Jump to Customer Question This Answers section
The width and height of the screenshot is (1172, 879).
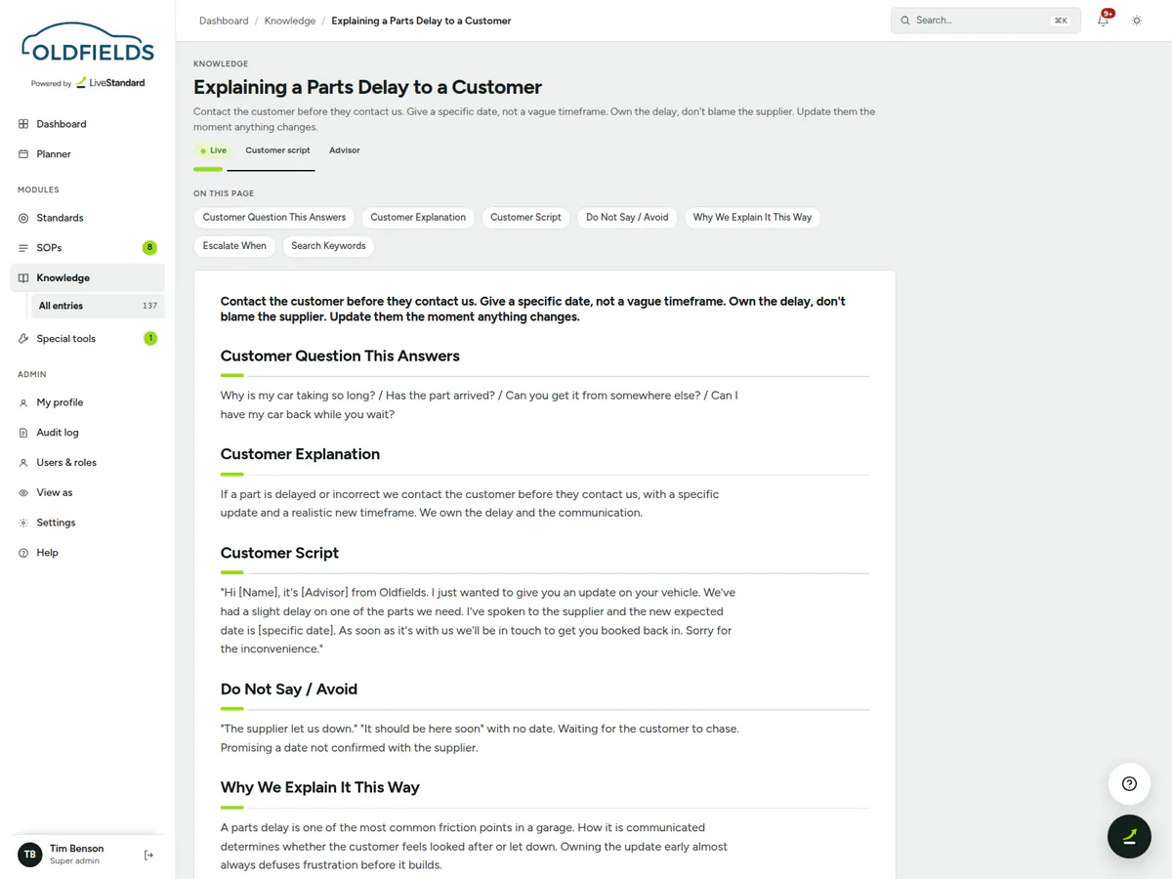(x=274, y=218)
